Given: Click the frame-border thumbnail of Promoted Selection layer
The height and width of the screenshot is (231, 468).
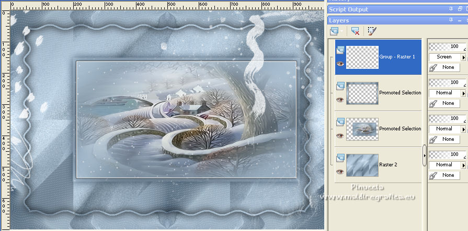Looking at the screenshot, I should (362, 93).
